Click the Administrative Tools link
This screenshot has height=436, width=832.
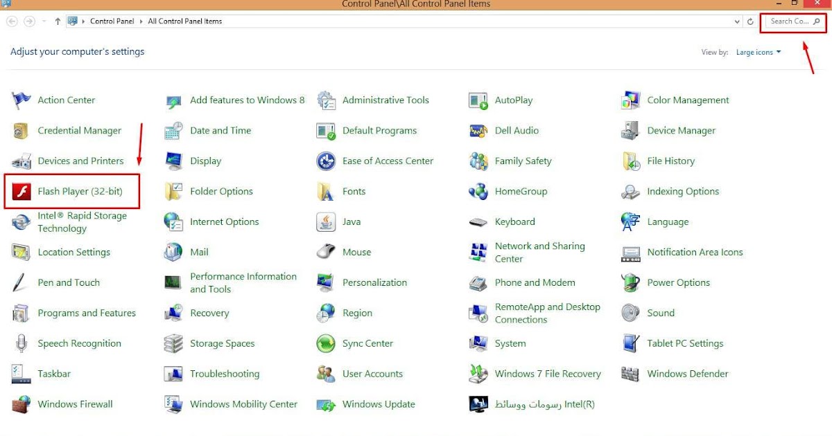[385, 100]
